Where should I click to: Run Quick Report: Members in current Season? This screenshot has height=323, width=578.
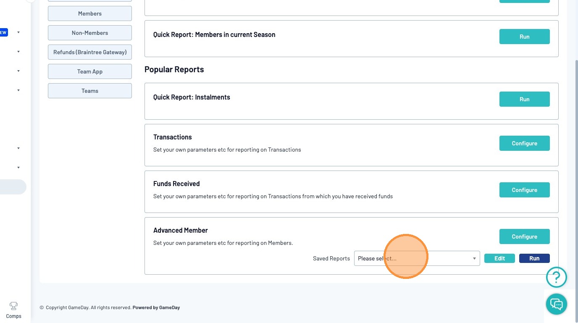coord(524,37)
